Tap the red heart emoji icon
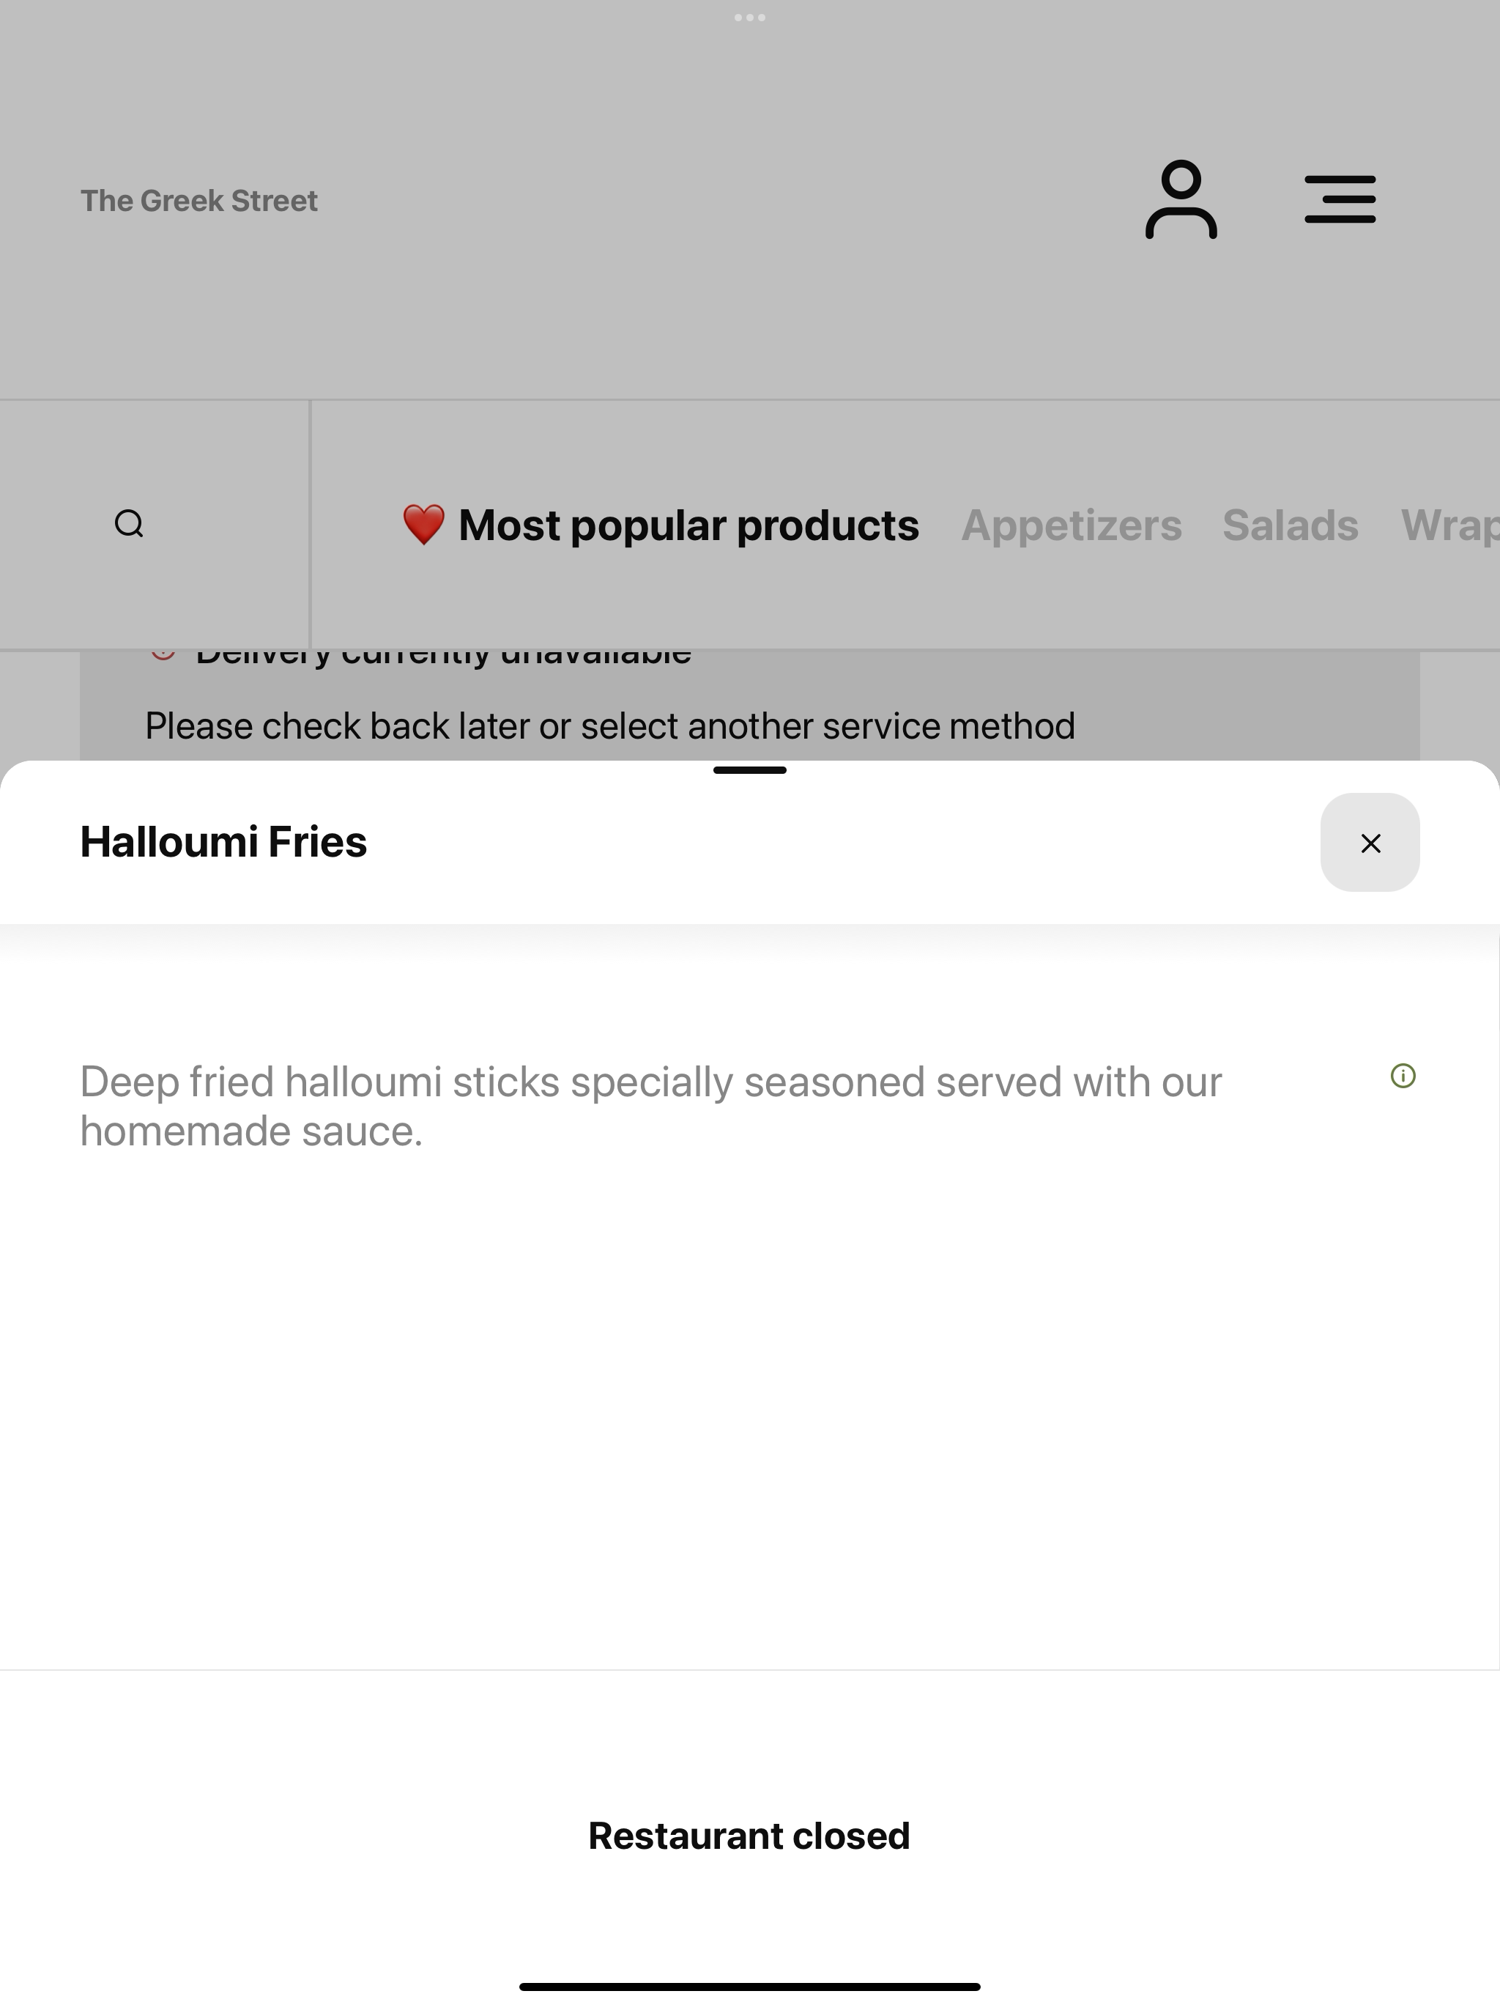 coord(423,525)
